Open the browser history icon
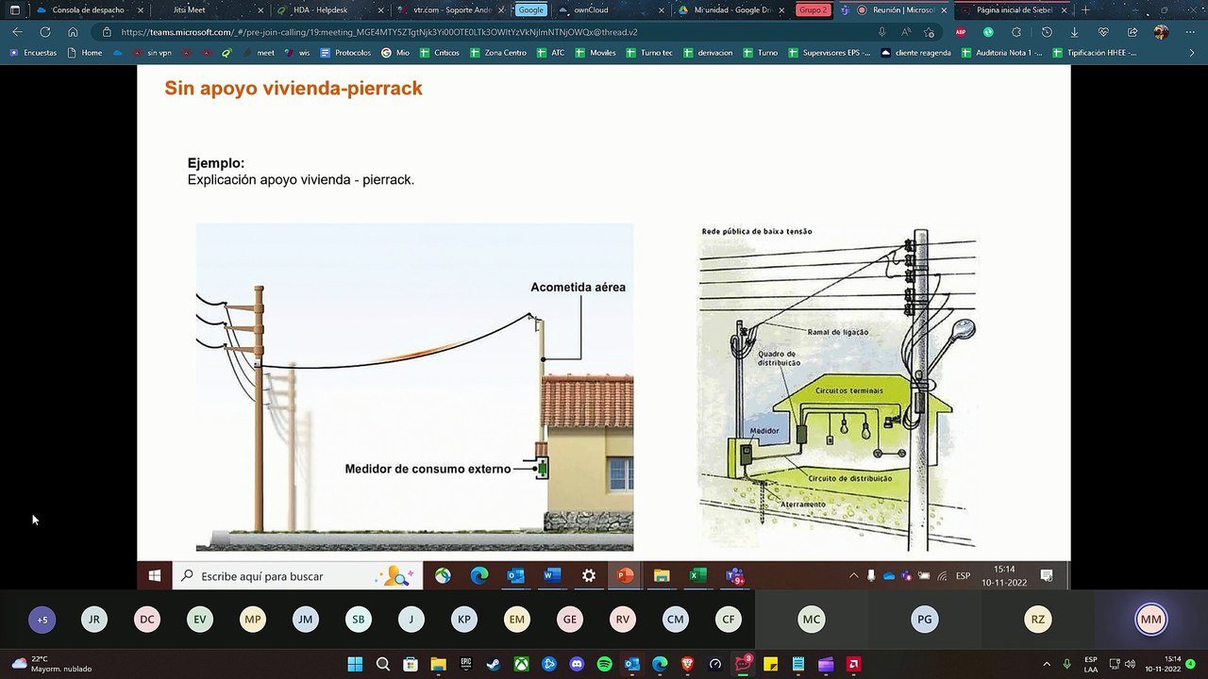 [1047, 32]
